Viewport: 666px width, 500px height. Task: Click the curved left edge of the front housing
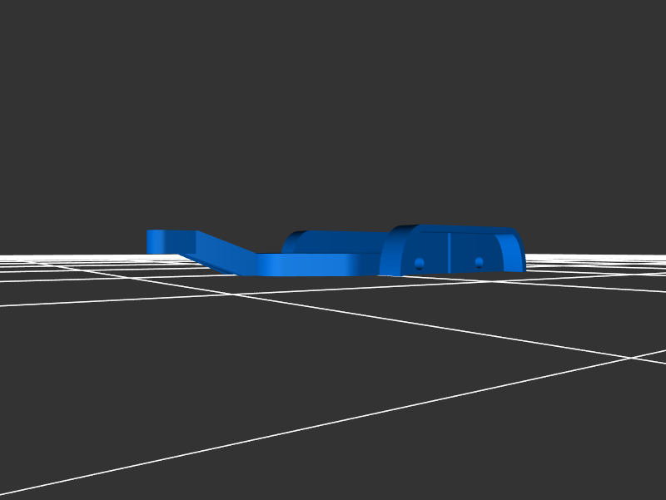(x=388, y=254)
